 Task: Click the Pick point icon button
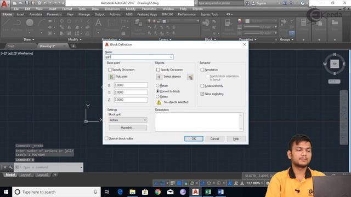coord(111,77)
